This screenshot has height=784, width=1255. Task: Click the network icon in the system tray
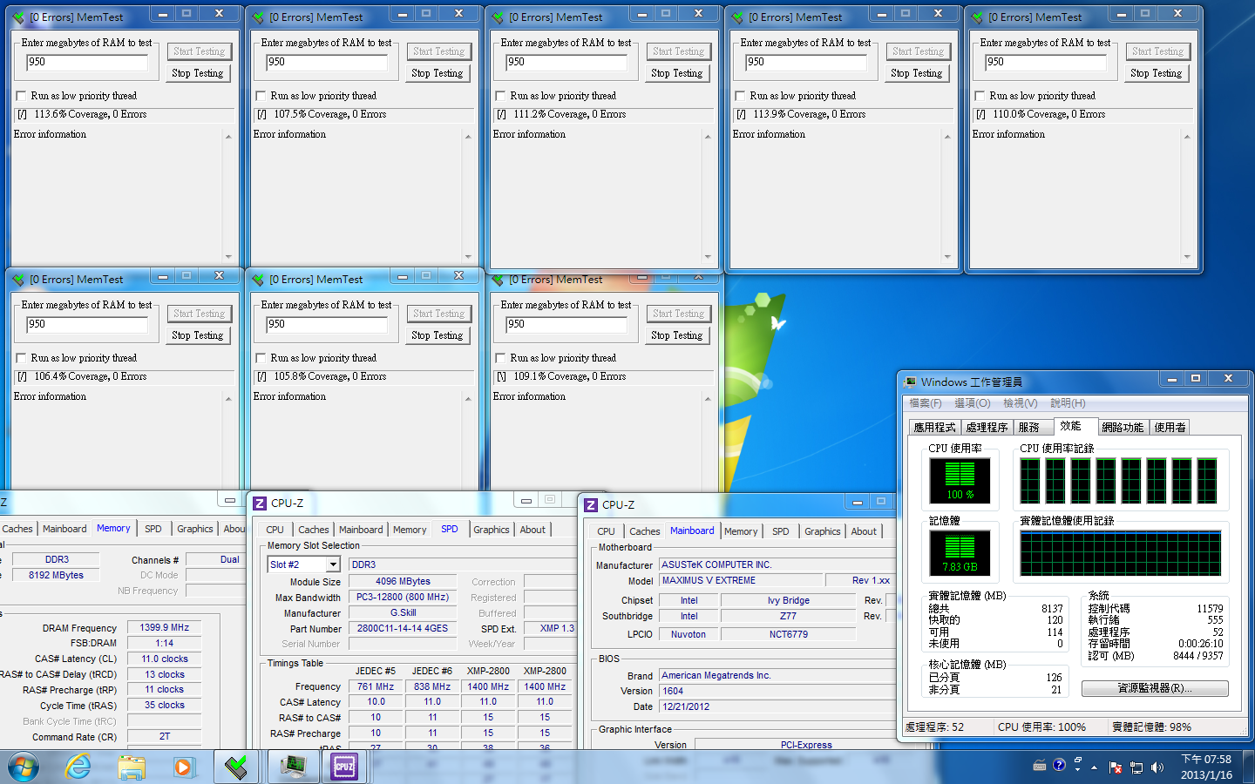tap(1136, 767)
